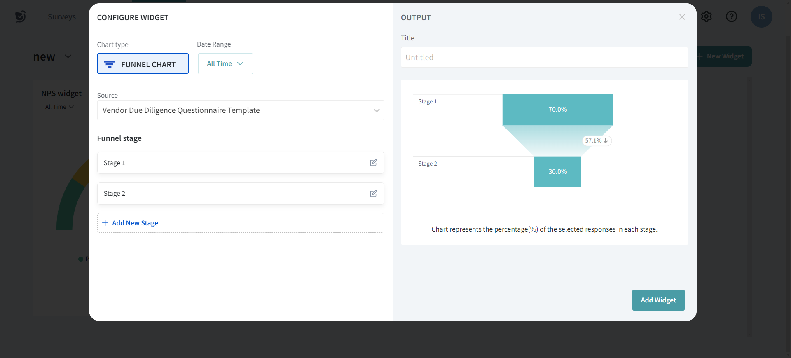Click the 30.0% Stage 2 funnel bar
Screen dimensions: 791x358
point(557,172)
